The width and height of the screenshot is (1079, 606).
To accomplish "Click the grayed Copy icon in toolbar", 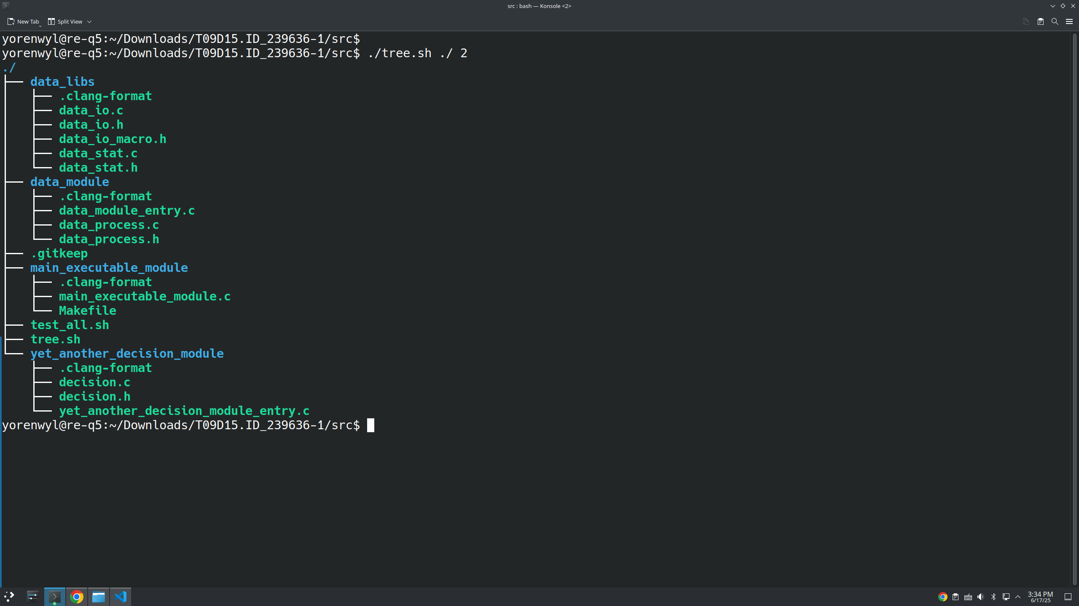I will (x=1025, y=21).
